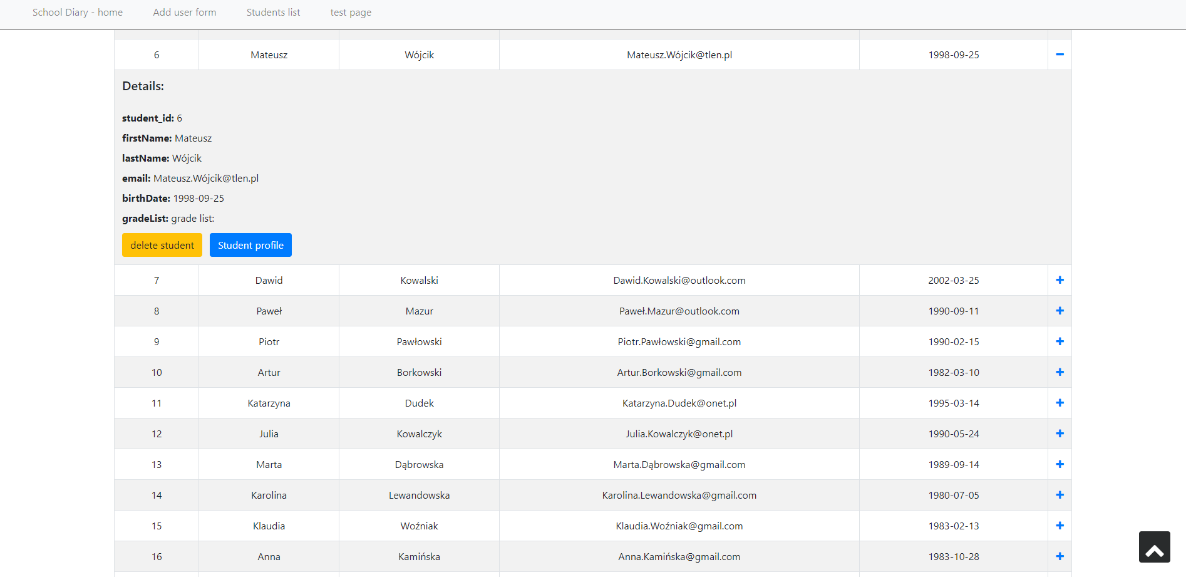Open School Diary - home

coord(78,13)
